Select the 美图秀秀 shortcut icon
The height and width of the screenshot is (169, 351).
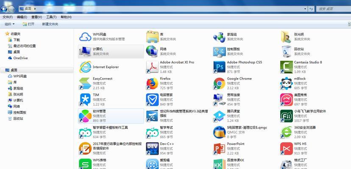(286, 100)
